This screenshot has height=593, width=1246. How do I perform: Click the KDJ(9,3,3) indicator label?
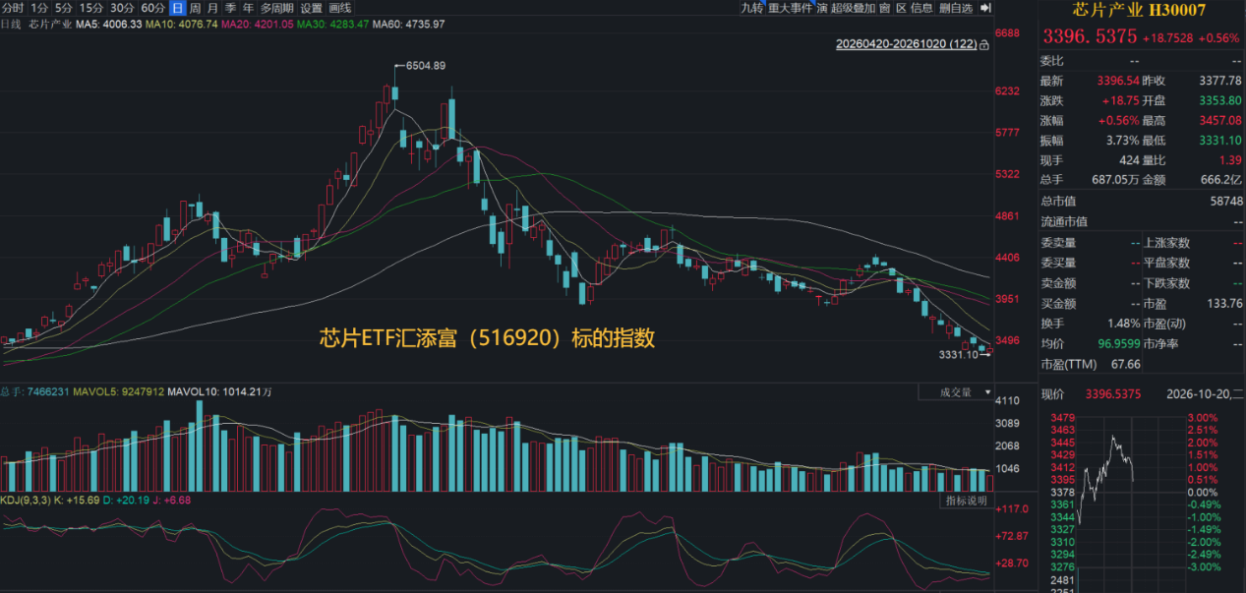click(24, 501)
